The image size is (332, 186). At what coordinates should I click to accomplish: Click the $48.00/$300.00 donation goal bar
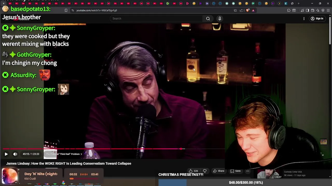coord(245,183)
